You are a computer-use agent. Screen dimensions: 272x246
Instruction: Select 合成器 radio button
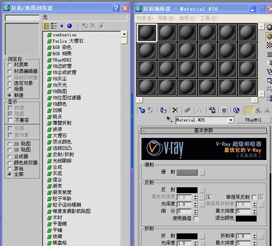tap(10, 157)
